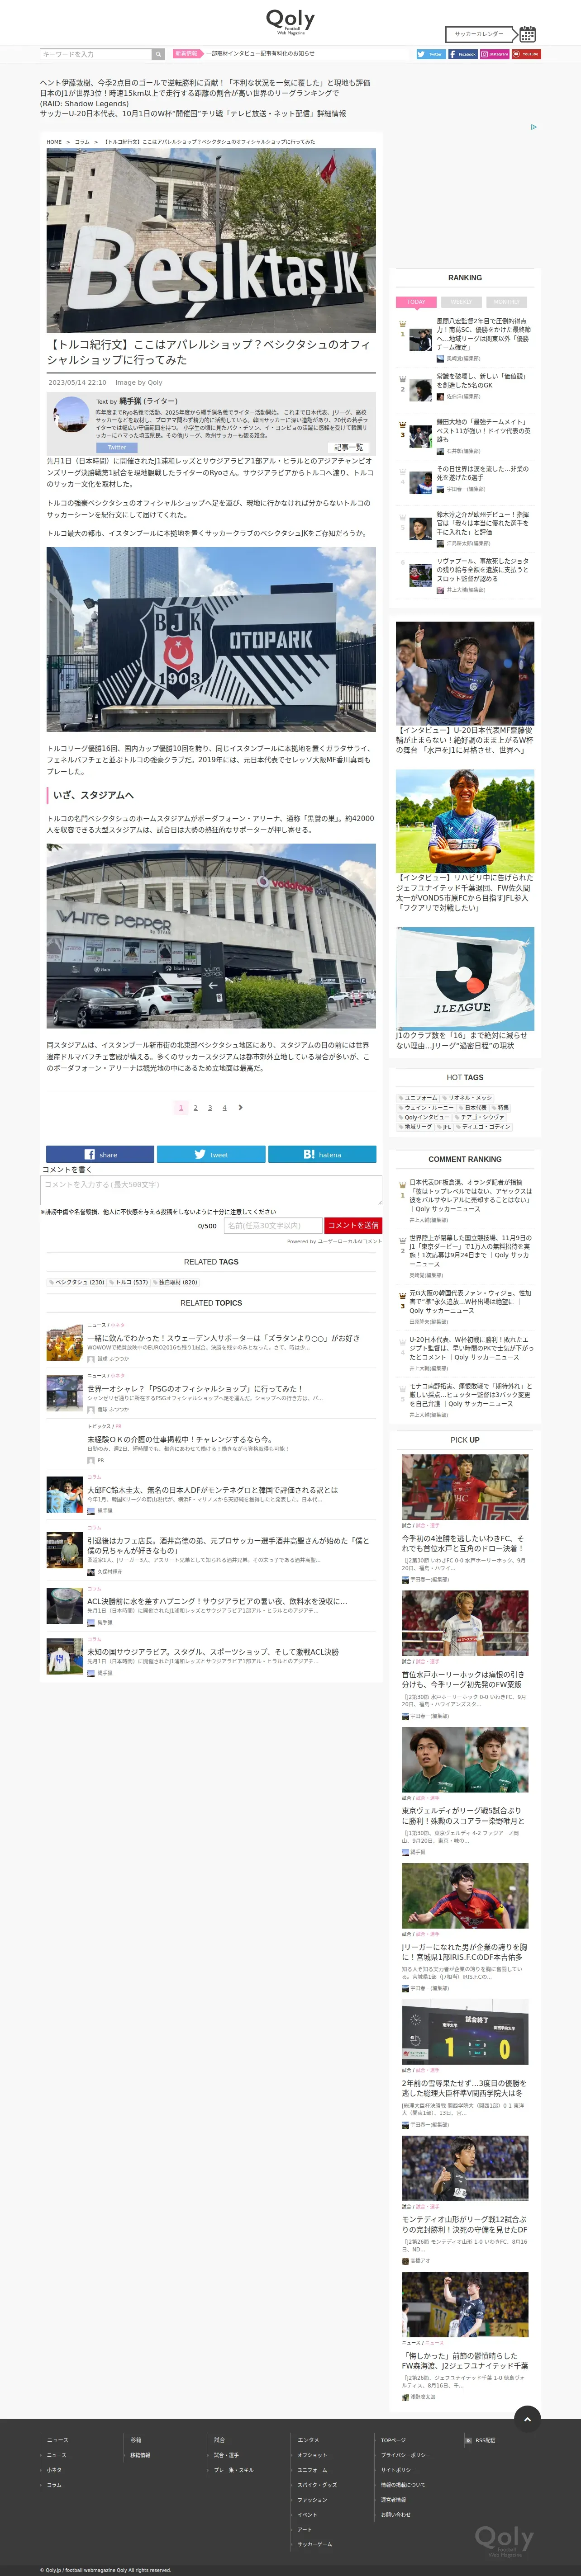Open footer link サッカーゲーム

(314, 2544)
